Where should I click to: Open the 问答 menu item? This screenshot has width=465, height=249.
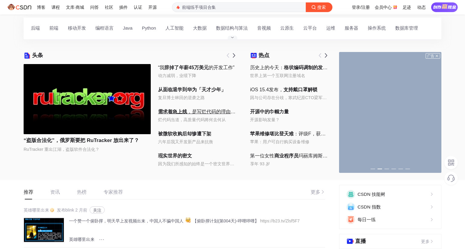(94, 7)
